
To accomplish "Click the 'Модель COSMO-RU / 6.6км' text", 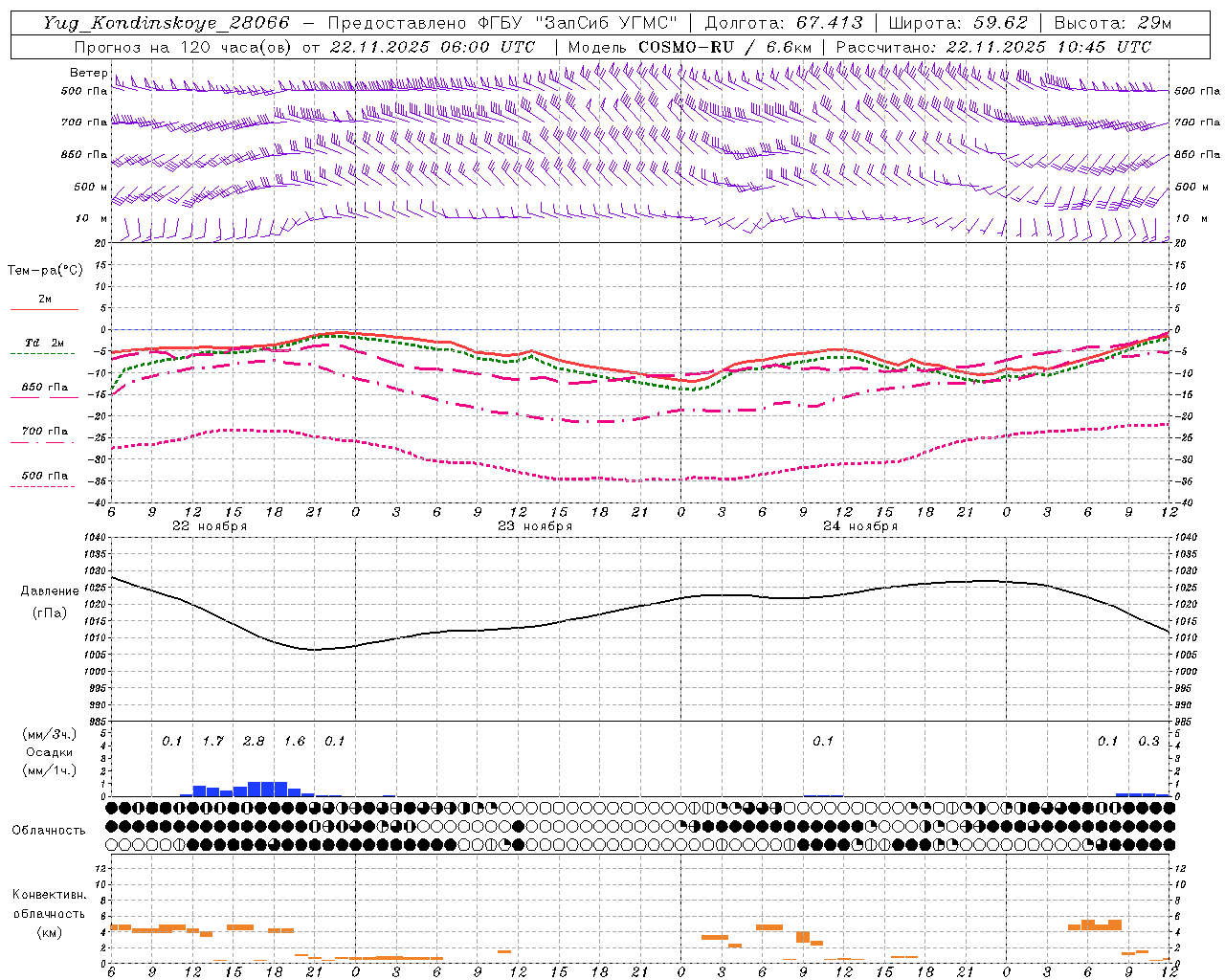I will (689, 47).
